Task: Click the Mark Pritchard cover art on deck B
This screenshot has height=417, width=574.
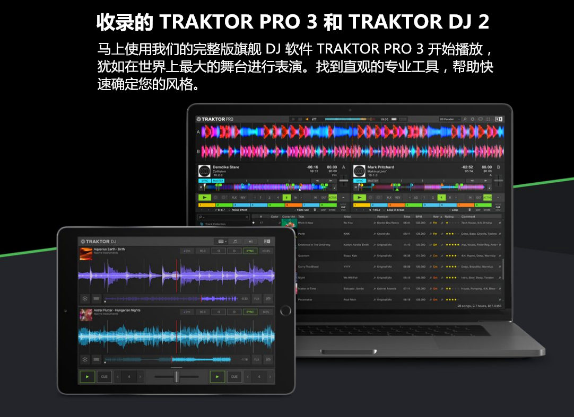Action: pos(359,171)
